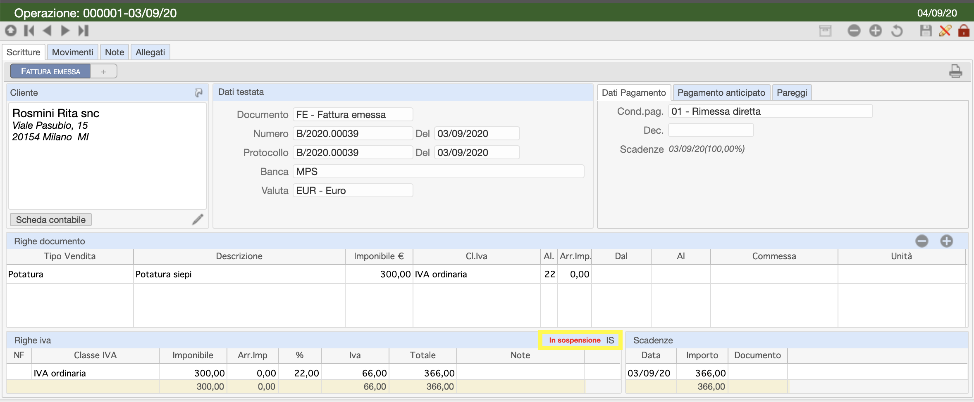Go to the next record arrow

(x=65, y=31)
